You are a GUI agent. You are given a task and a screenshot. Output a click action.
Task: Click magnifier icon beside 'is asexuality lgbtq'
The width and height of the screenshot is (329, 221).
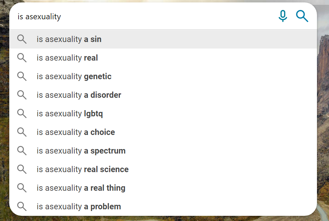22,114
